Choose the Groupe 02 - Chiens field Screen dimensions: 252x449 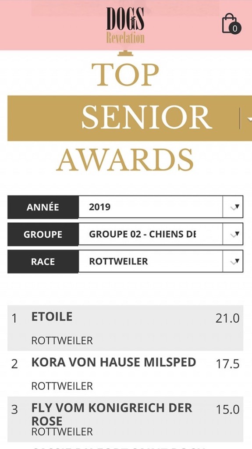(151, 234)
